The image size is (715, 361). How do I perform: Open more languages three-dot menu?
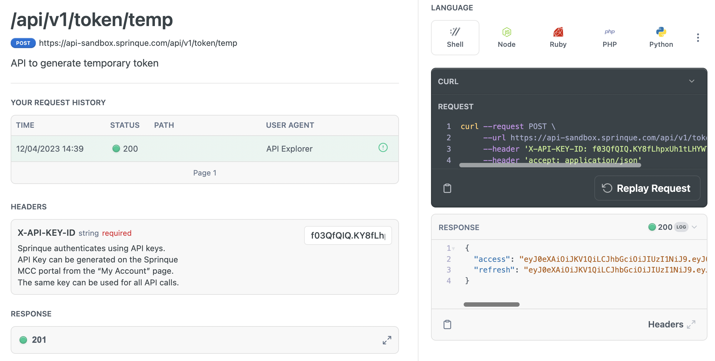pyautogui.click(x=698, y=38)
